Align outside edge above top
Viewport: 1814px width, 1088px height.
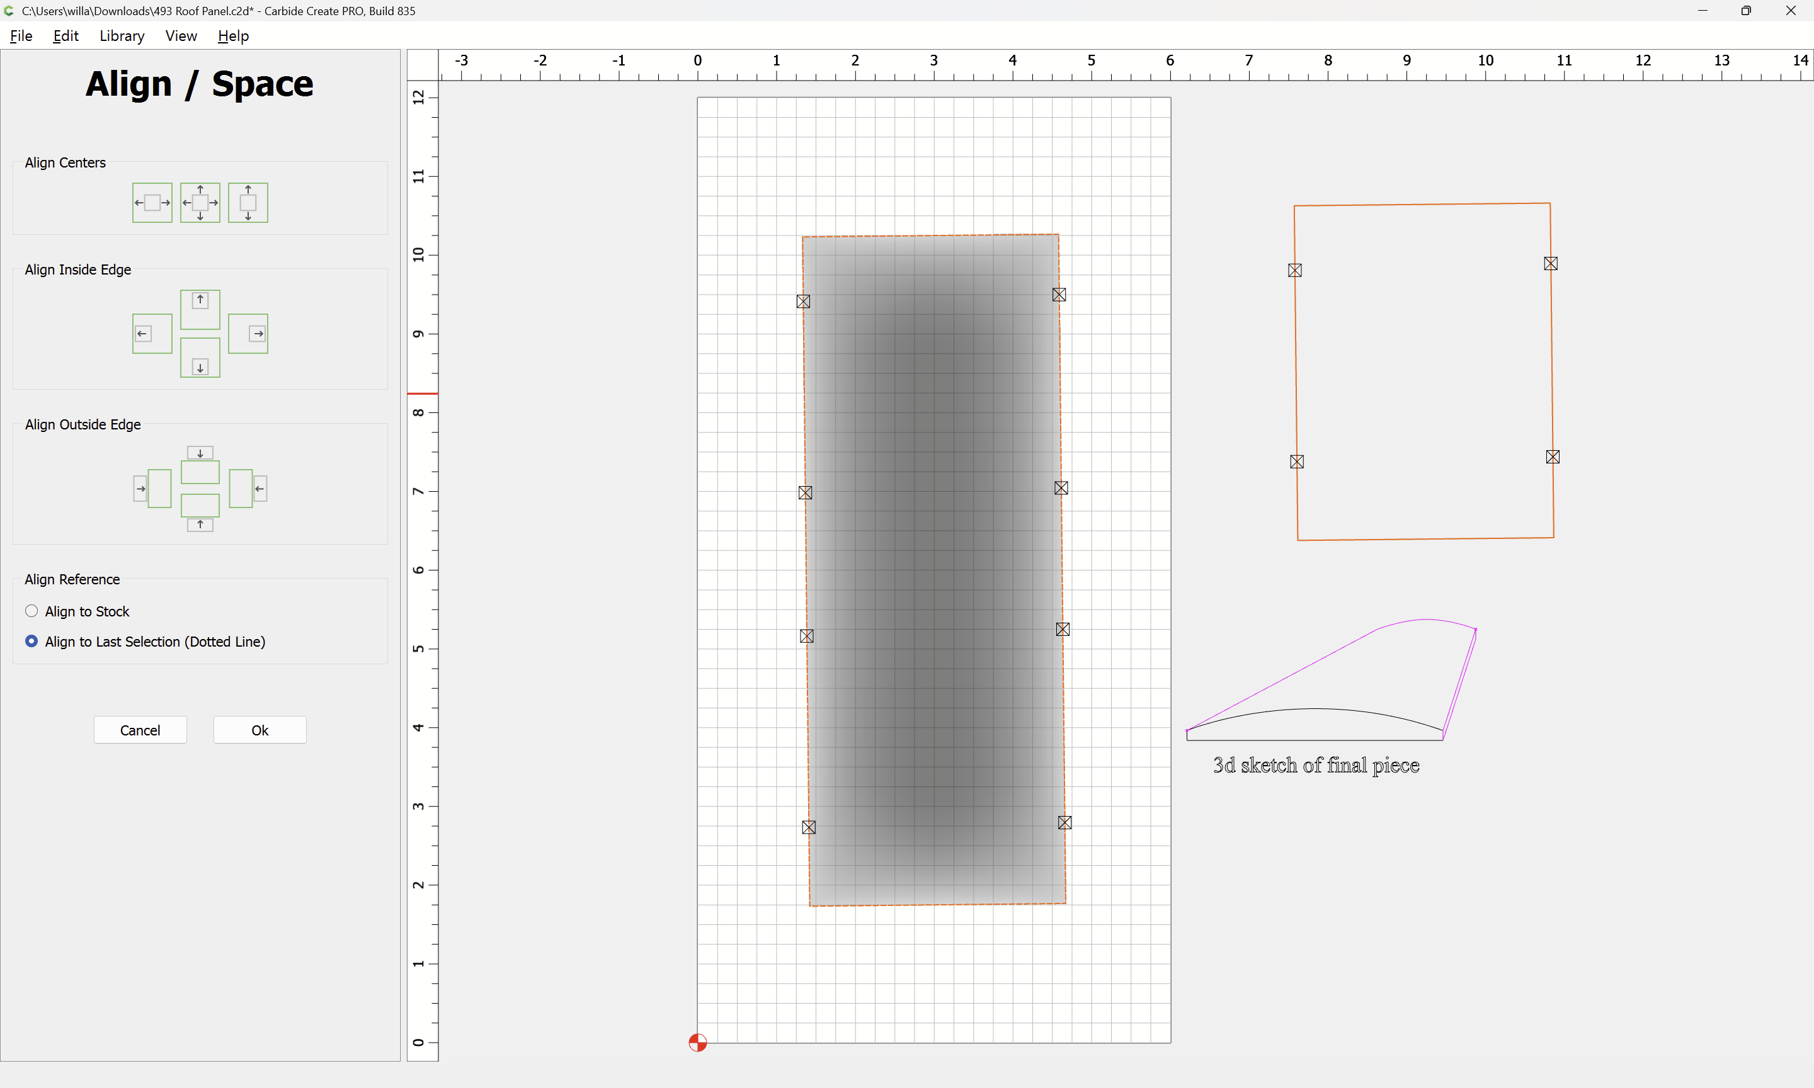tap(200, 465)
